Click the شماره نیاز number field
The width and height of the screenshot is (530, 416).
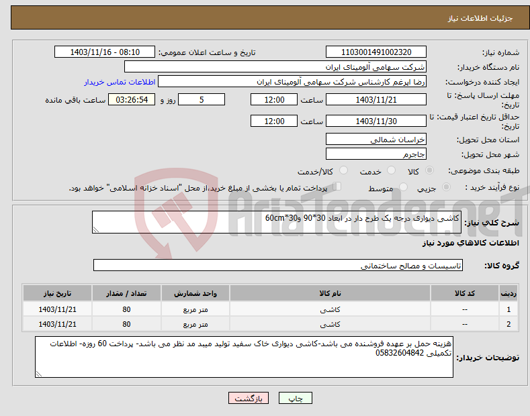coord(376,52)
